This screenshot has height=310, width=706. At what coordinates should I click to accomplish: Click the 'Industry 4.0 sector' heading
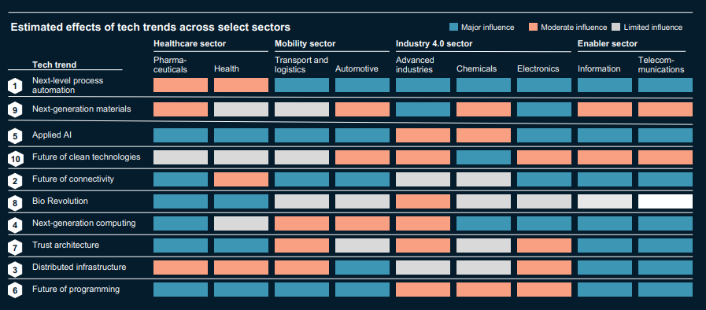[434, 43]
